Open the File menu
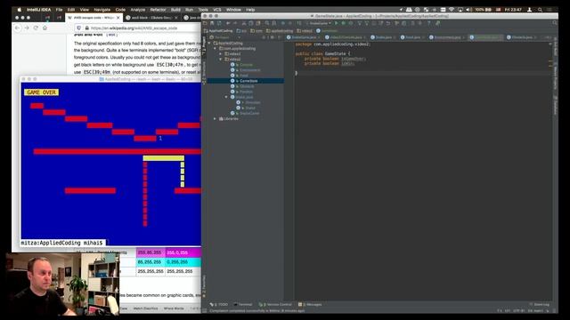Viewport: 570px width, 320px height. point(60,10)
